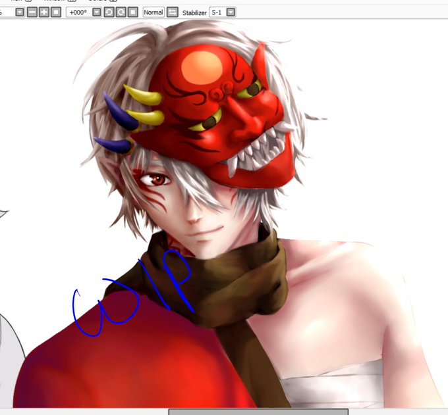Click the horizontal scrollbar below the canvas
The image size is (448, 415).
click(258, 412)
